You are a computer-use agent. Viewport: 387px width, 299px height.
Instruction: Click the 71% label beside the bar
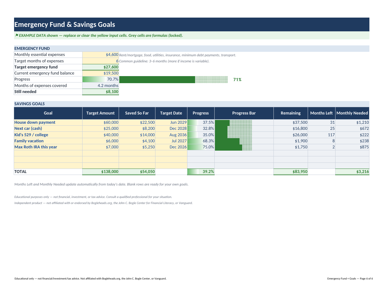click(237, 80)
